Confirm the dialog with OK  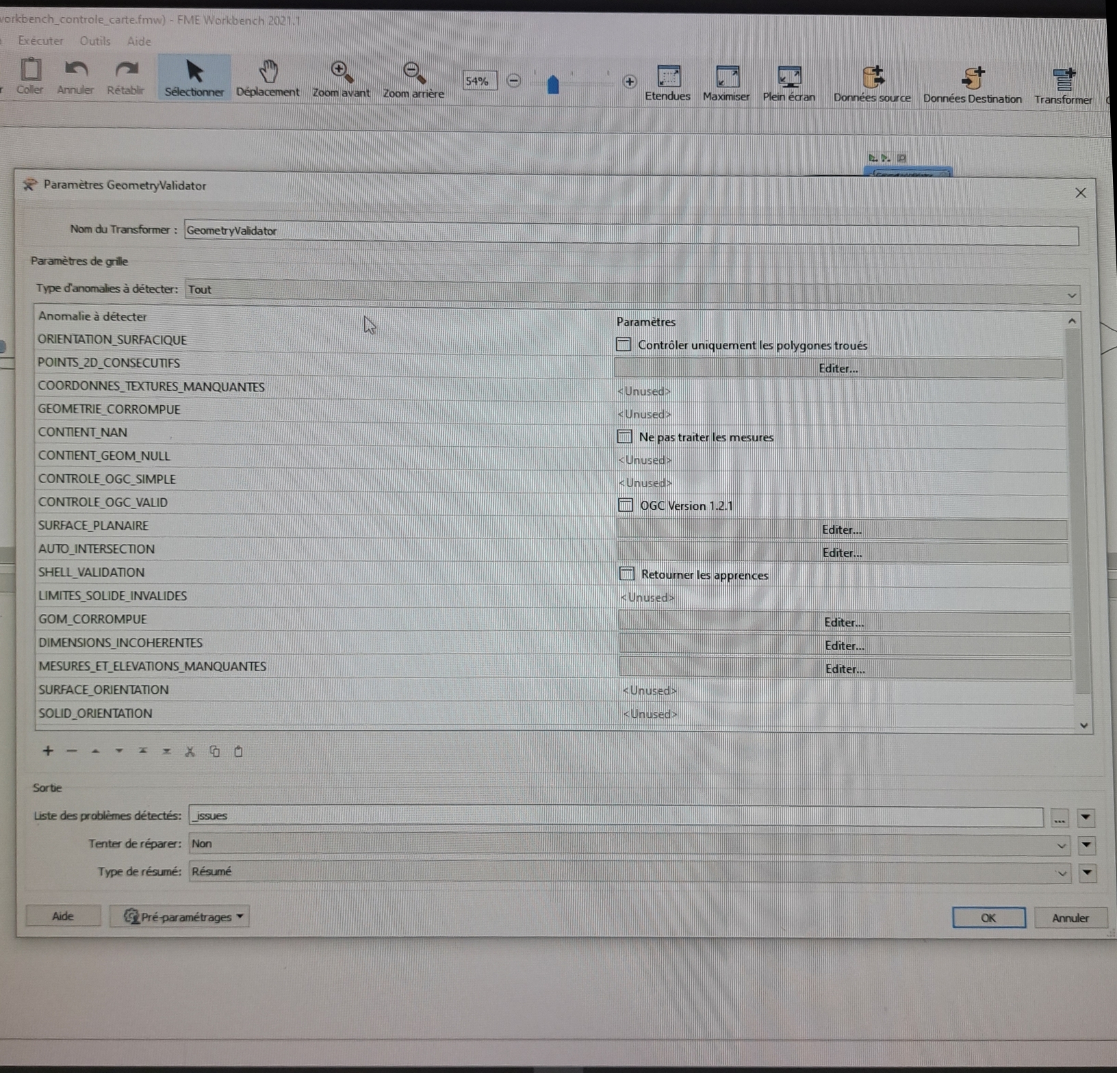click(x=989, y=918)
